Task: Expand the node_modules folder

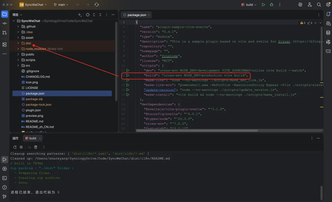Action: 18,49
